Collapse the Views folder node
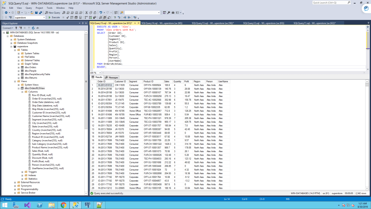Image resolution: width=371 pixels, height=209 pixels. click(x=15, y=81)
